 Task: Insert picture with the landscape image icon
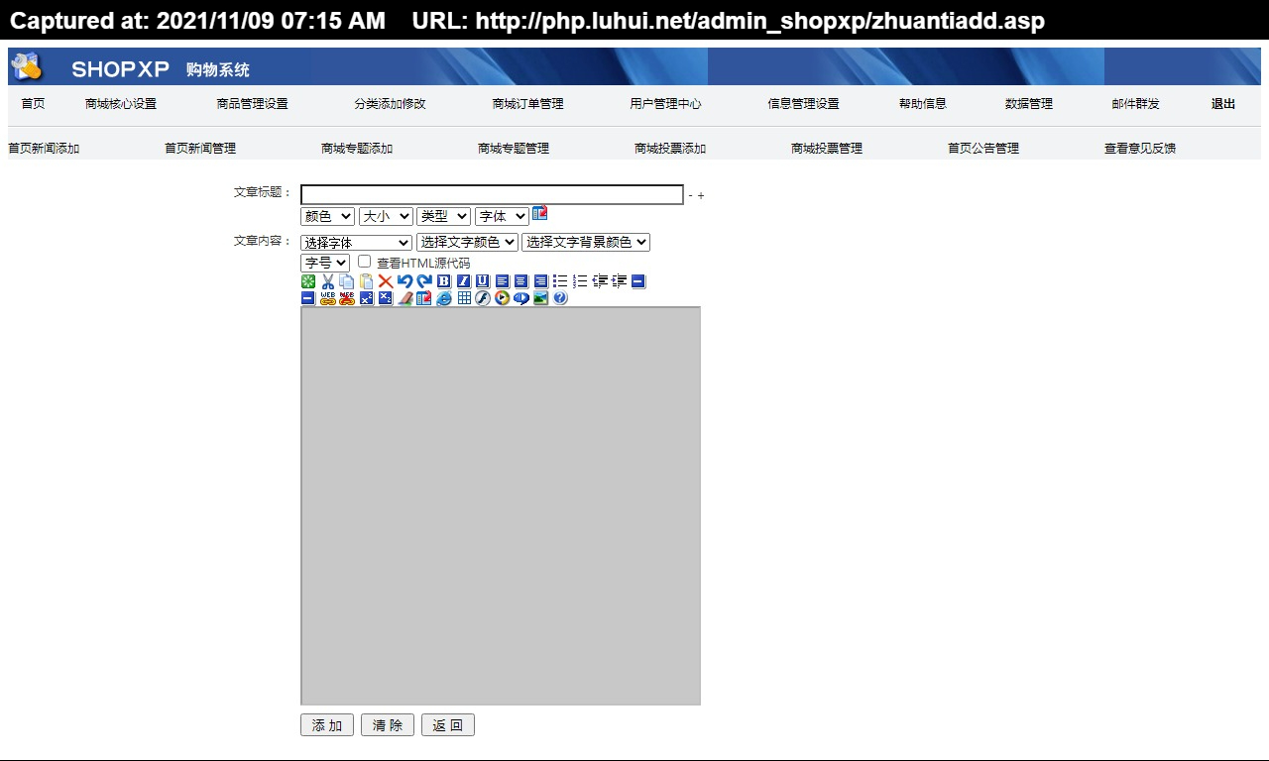coord(540,298)
